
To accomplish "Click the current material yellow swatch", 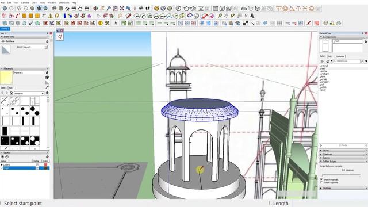I will coord(6,78).
